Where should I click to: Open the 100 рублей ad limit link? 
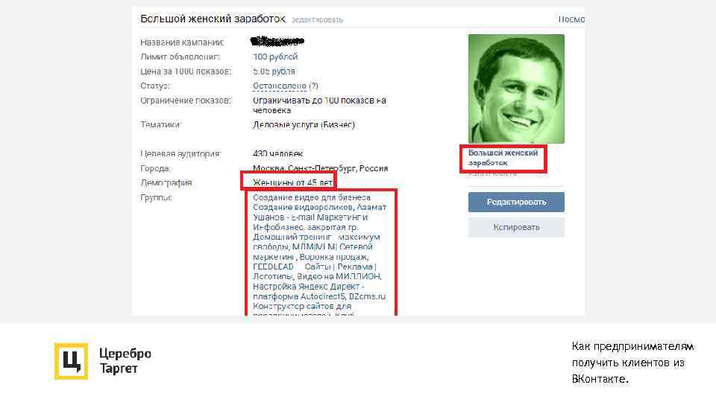275,57
